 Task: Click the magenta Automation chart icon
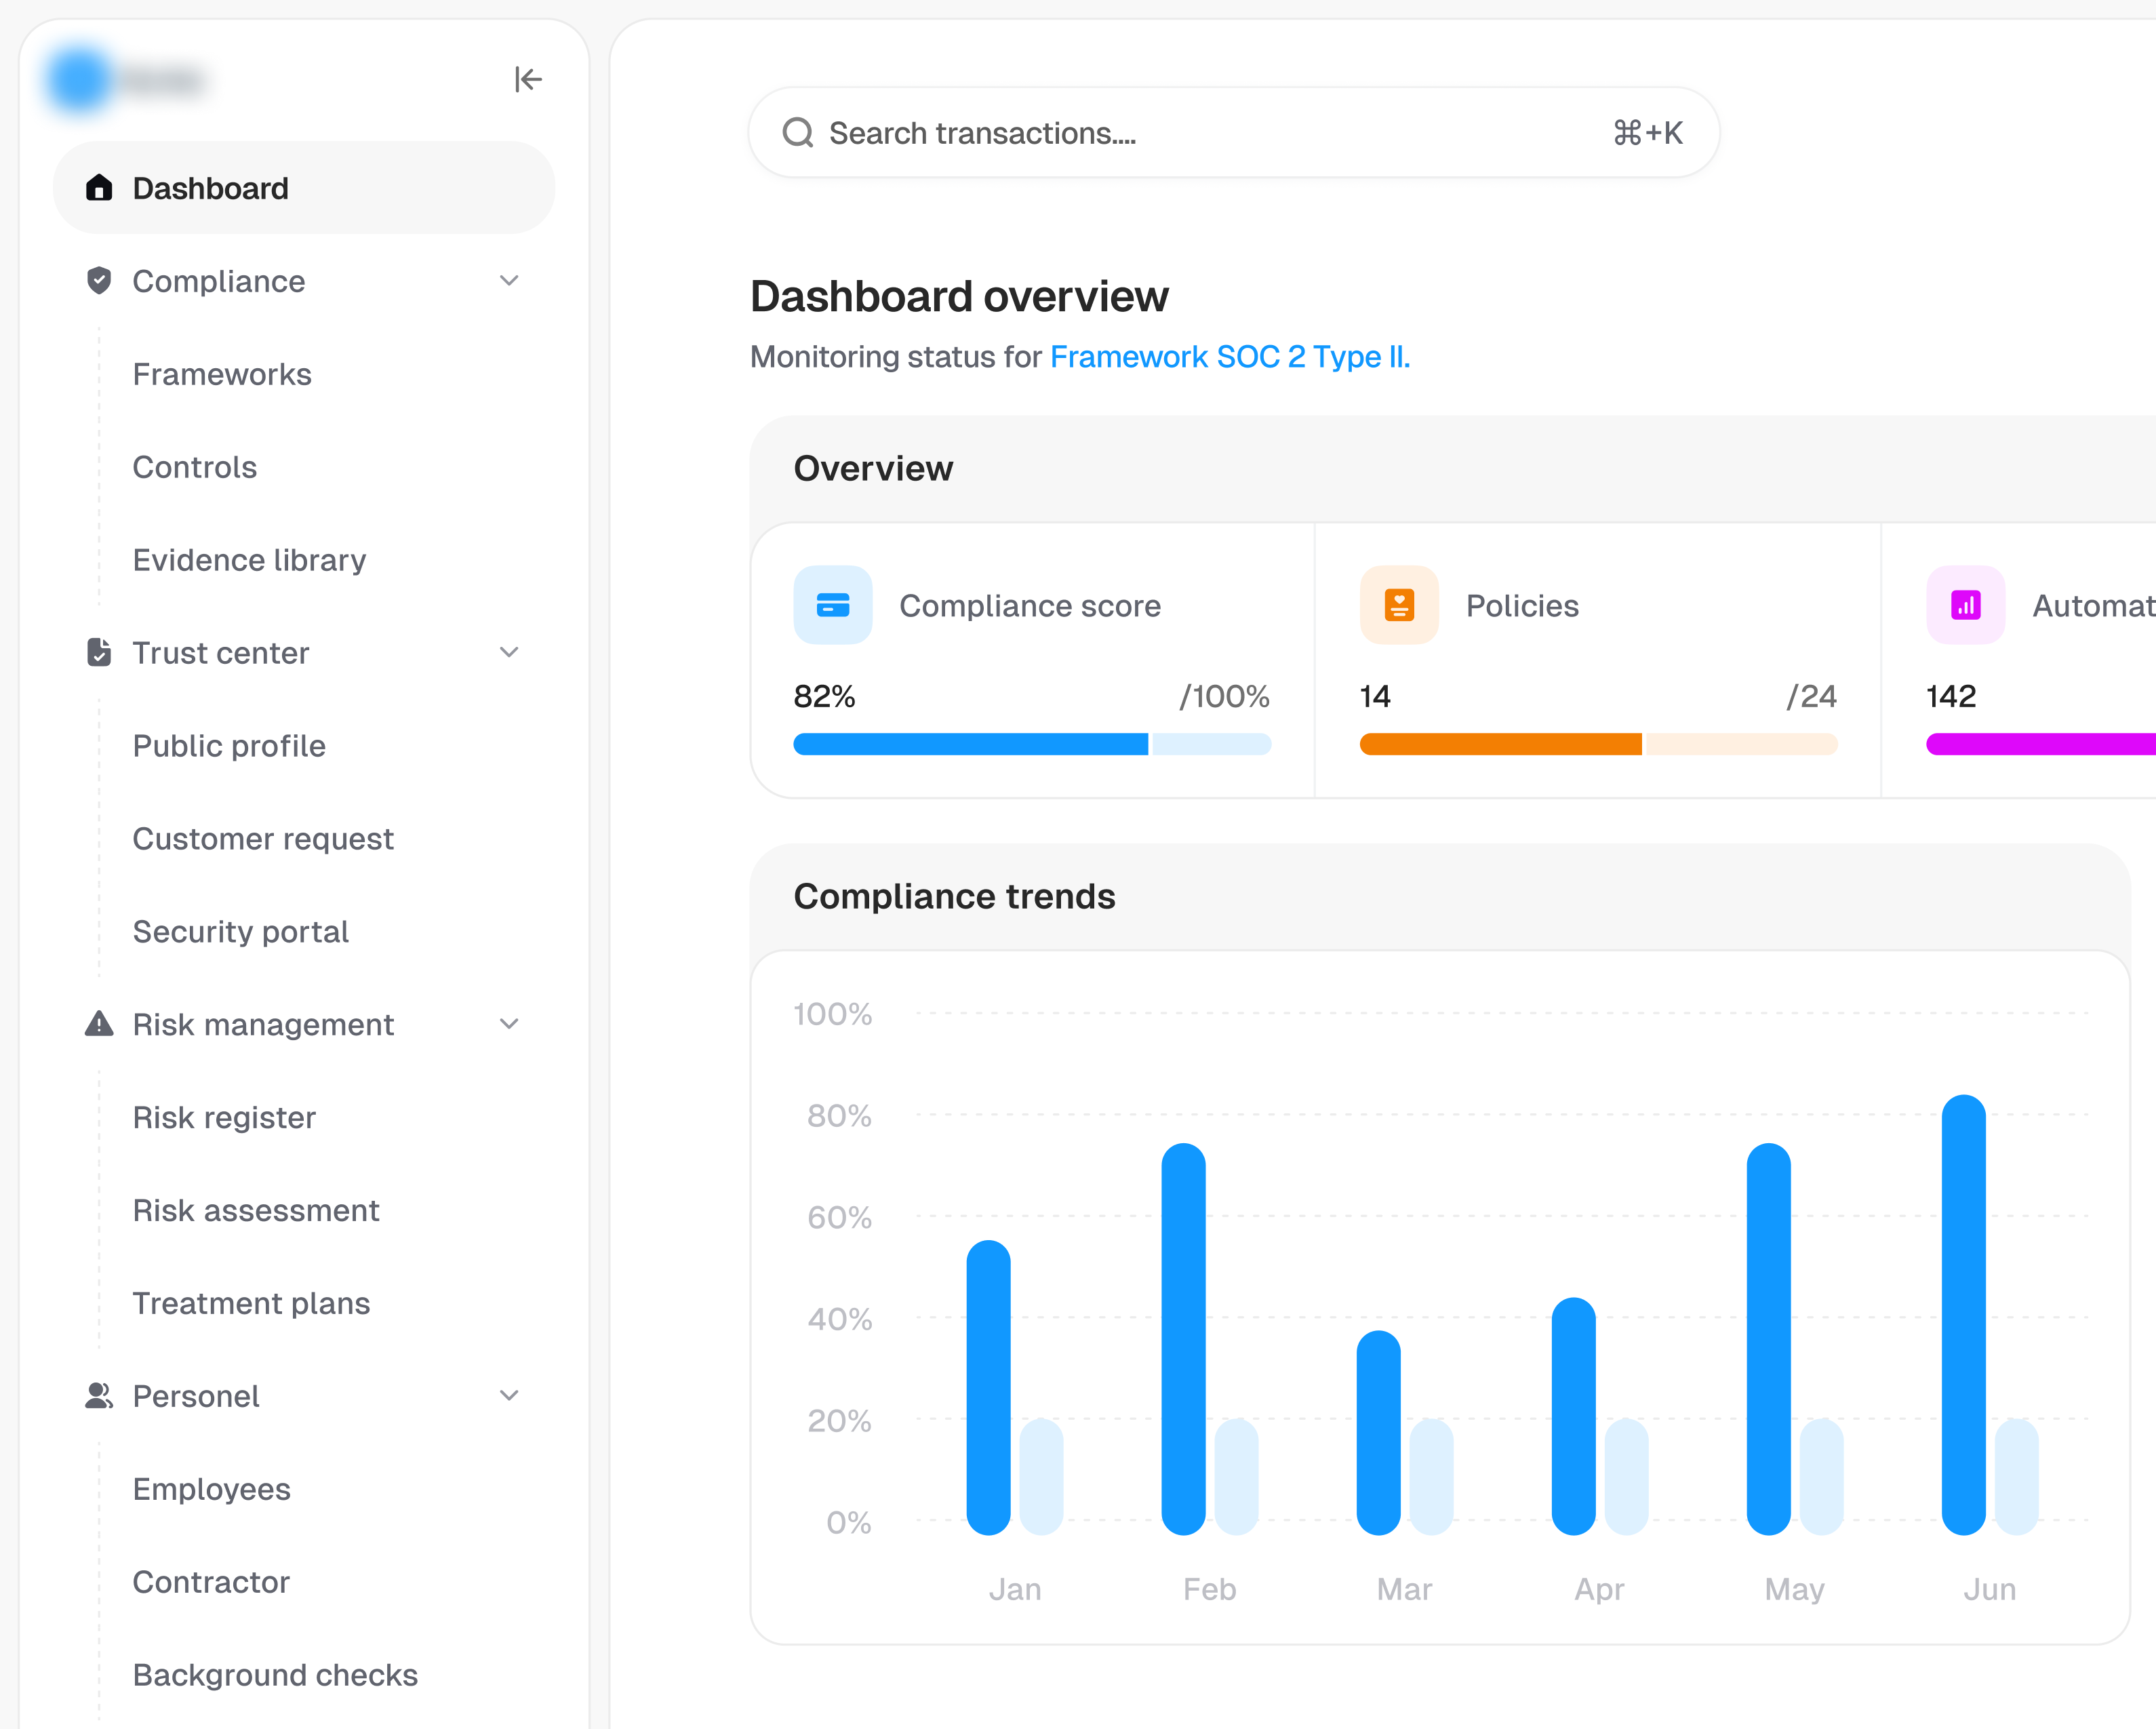1965,605
